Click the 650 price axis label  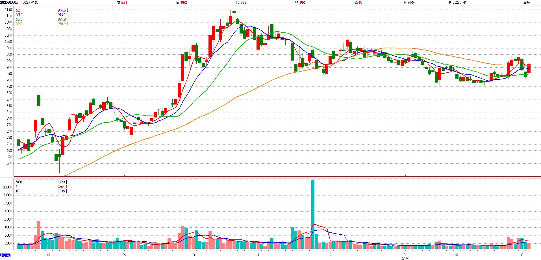pyautogui.click(x=9, y=163)
